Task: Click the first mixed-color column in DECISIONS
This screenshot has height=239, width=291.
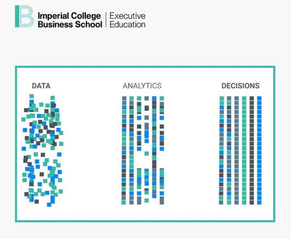Action: pyautogui.click(x=221, y=150)
